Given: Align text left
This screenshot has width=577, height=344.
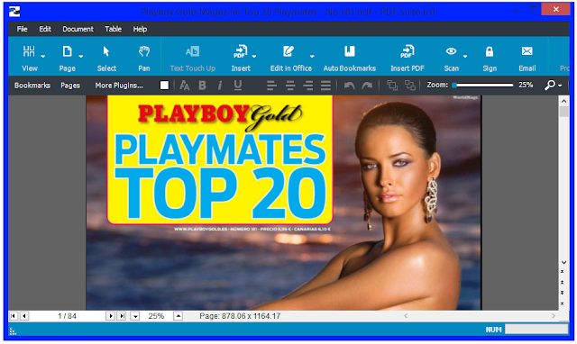Looking at the screenshot, I should click(x=271, y=86).
